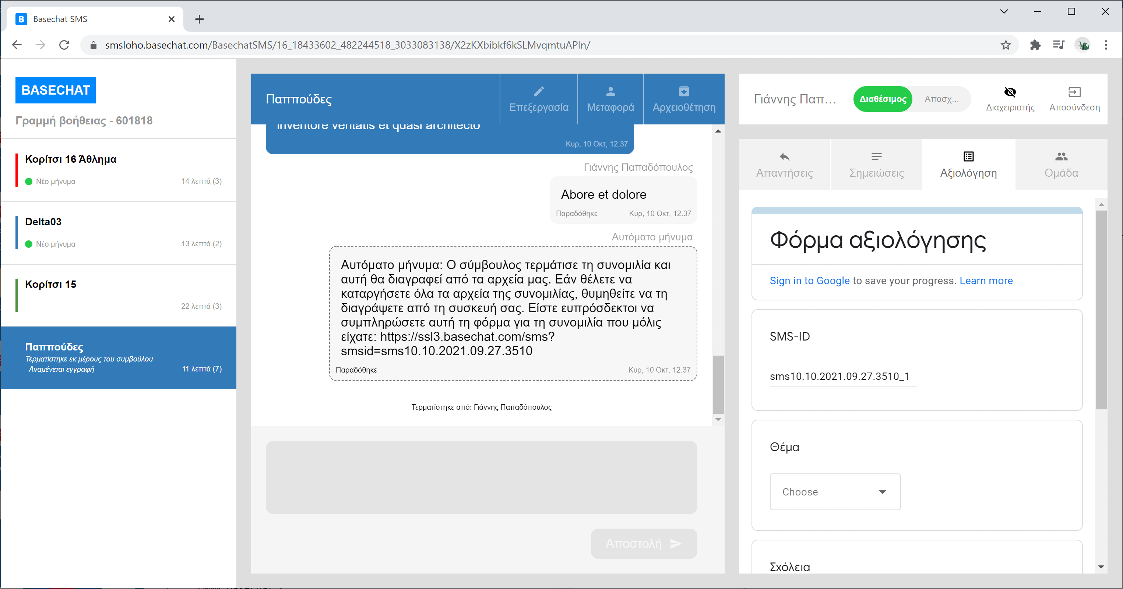This screenshot has width=1123, height=589.
Task: Switch to Απαντήσεις tab
Action: (x=784, y=165)
